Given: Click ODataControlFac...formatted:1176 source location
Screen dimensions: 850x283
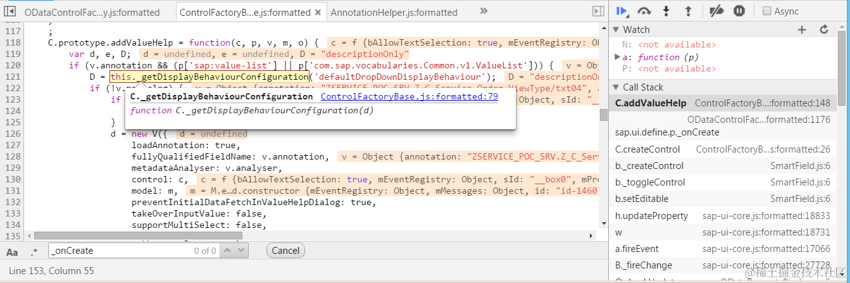Looking at the screenshot, I should pos(759,119).
